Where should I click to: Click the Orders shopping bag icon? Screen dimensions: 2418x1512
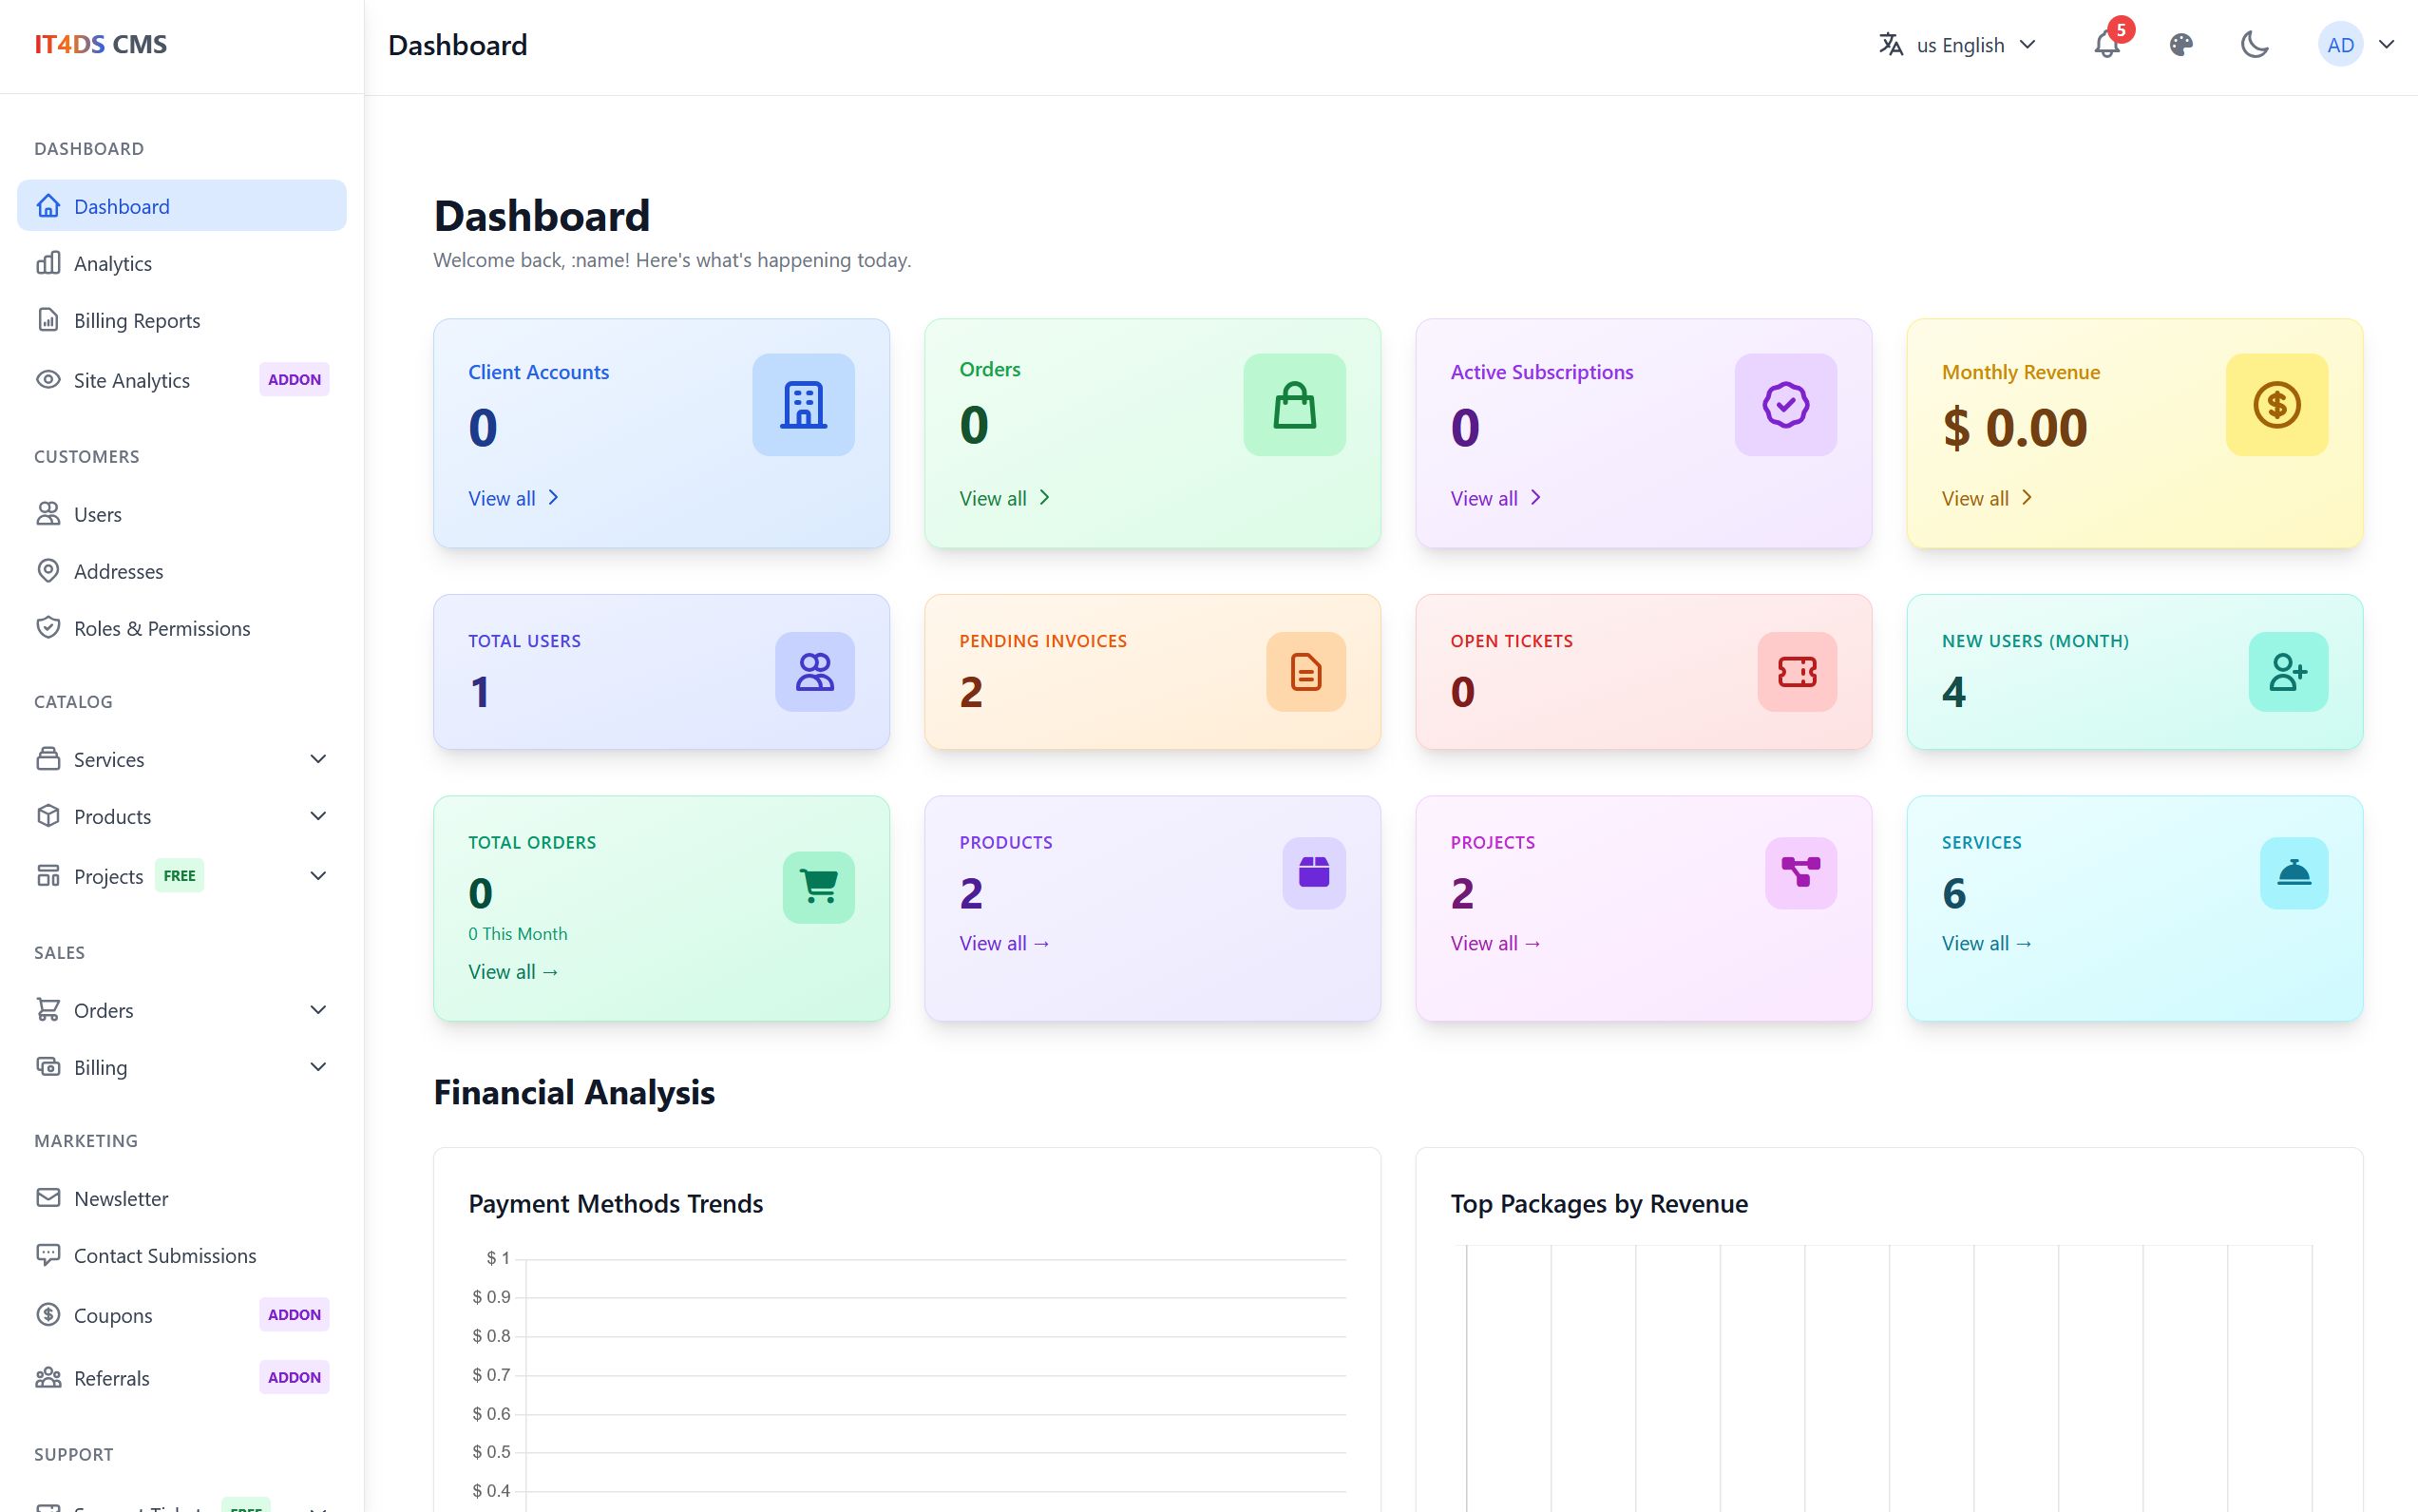pos(1293,405)
